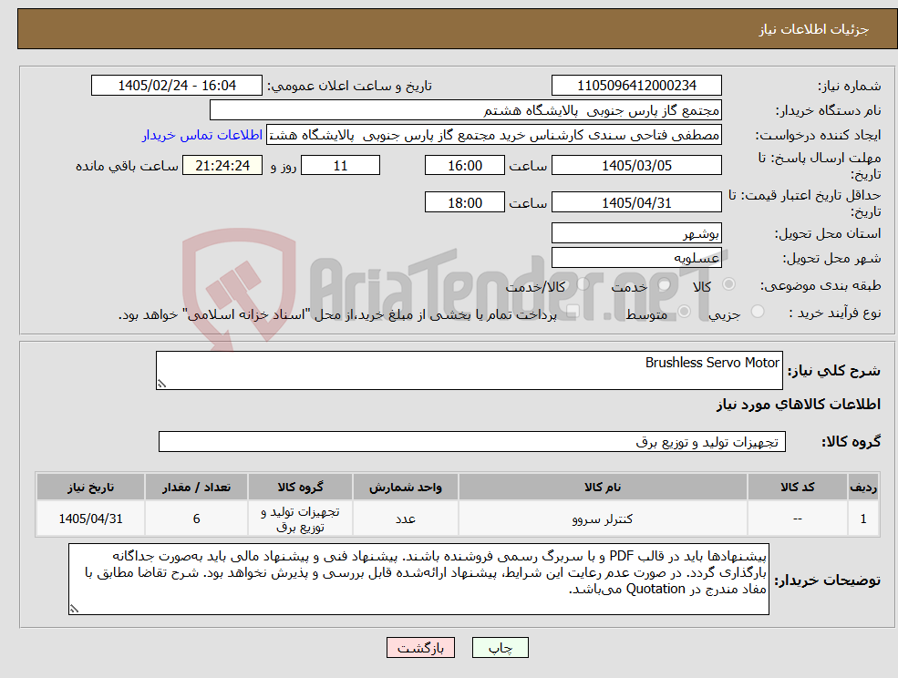Select the متوسط purchase type radio
This screenshot has width=898, height=678.
pos(684,312)
